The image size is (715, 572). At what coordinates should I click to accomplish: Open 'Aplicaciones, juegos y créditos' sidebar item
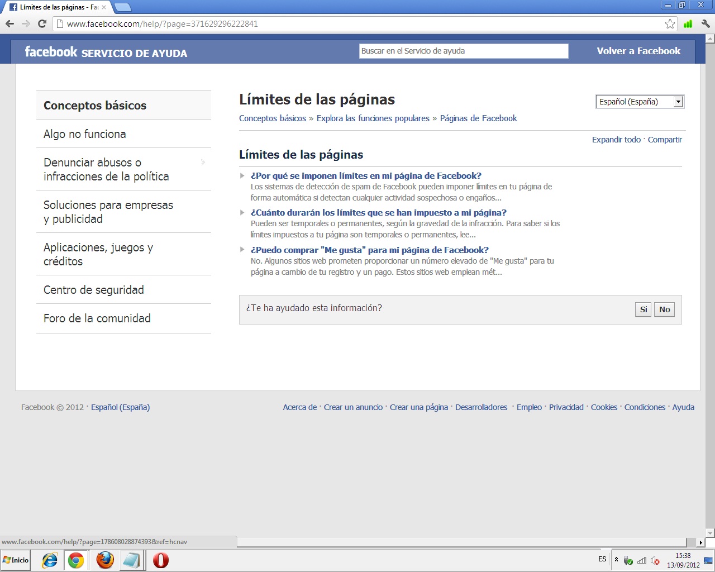(123, 254)
